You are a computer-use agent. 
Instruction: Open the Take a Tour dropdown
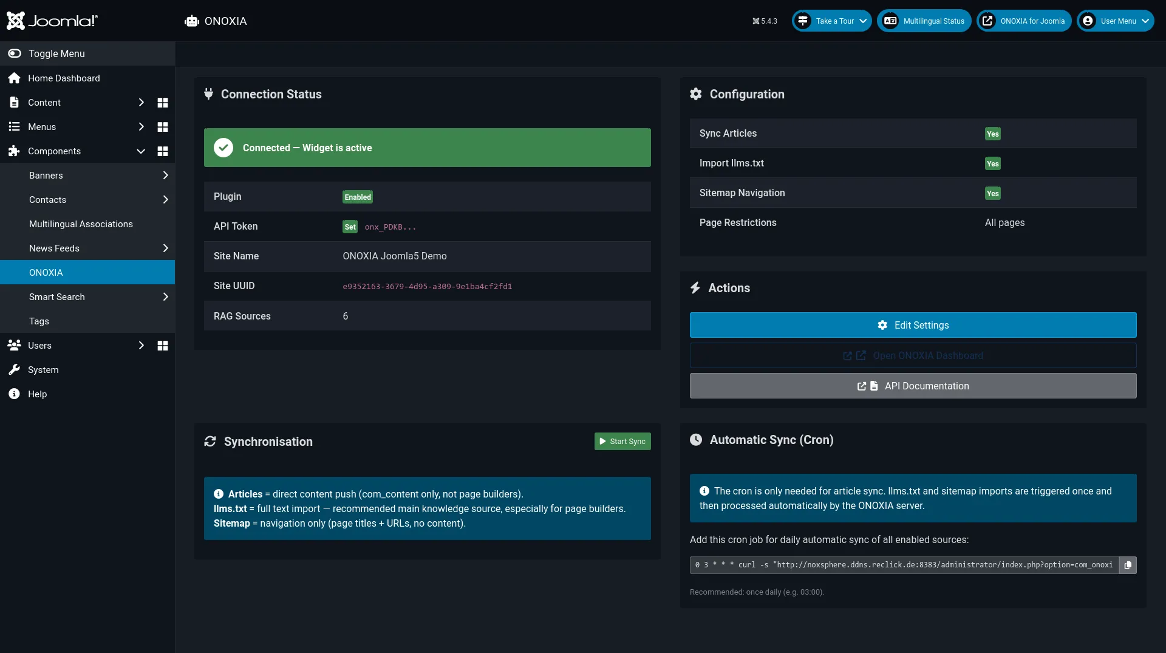click(832, 21)
